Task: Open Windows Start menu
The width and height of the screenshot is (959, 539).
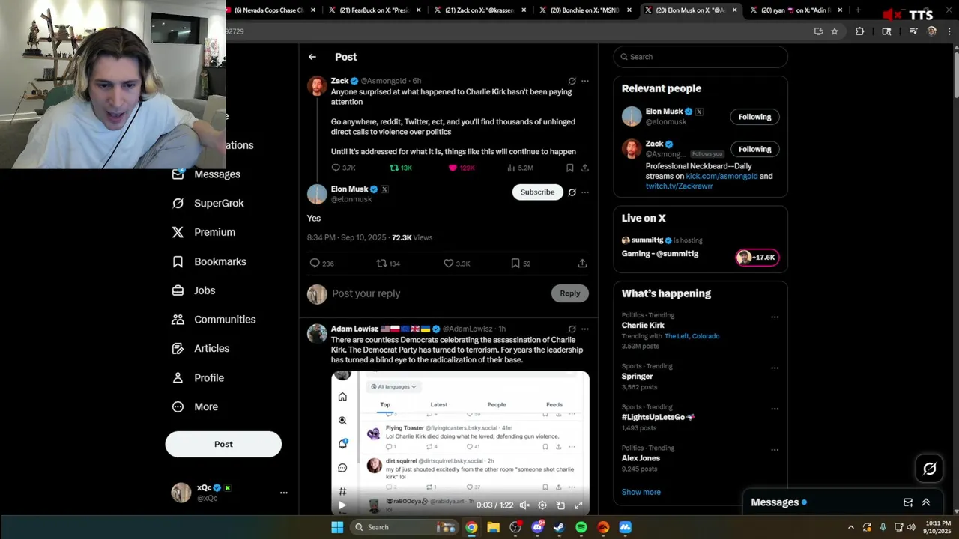Action: [x=337, y=527]
